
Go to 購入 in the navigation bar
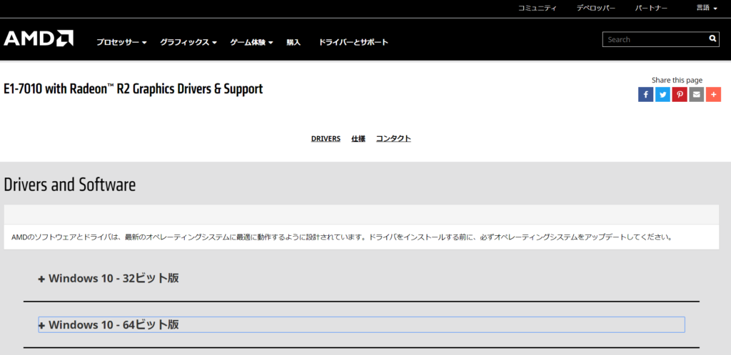tap(293, 42)
